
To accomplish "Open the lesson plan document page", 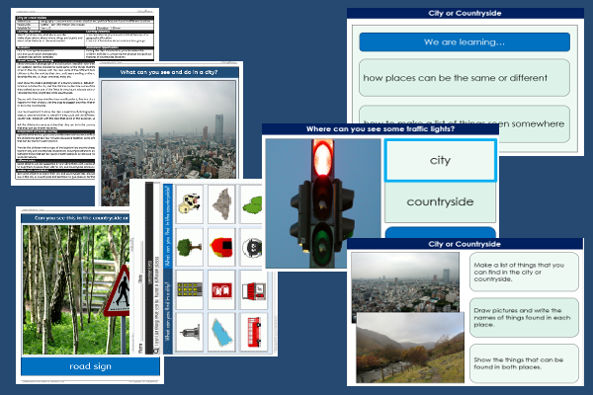I will click(x=53, y=97).
